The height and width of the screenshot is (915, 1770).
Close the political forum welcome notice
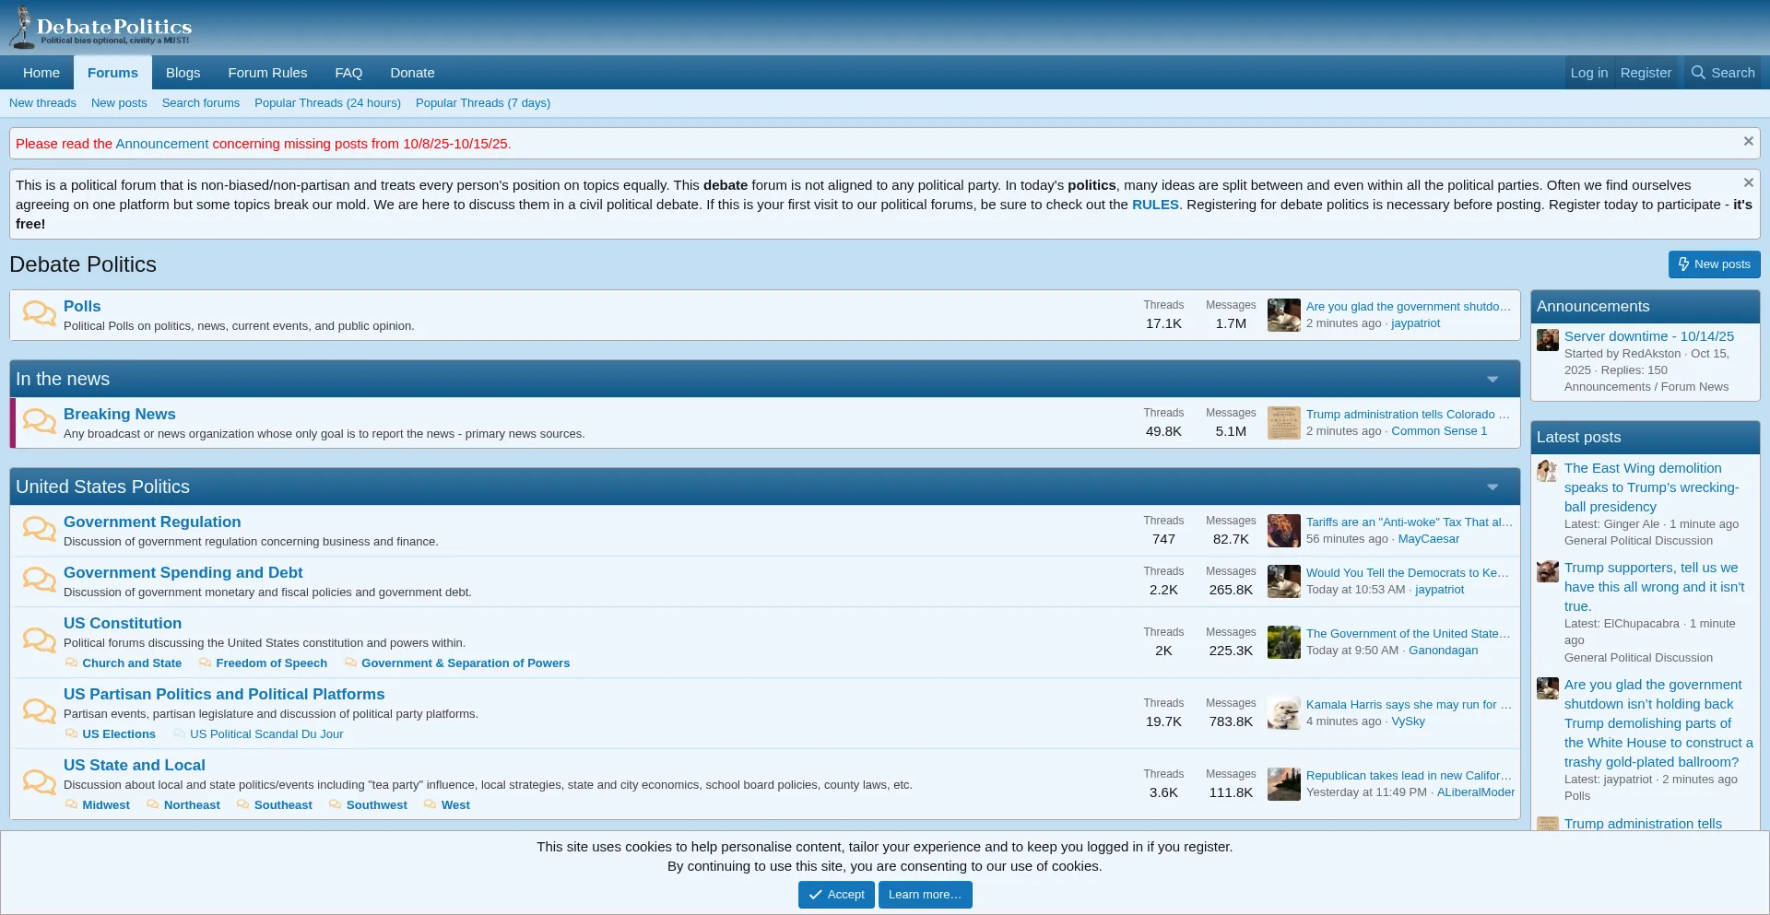point(1748,183)
